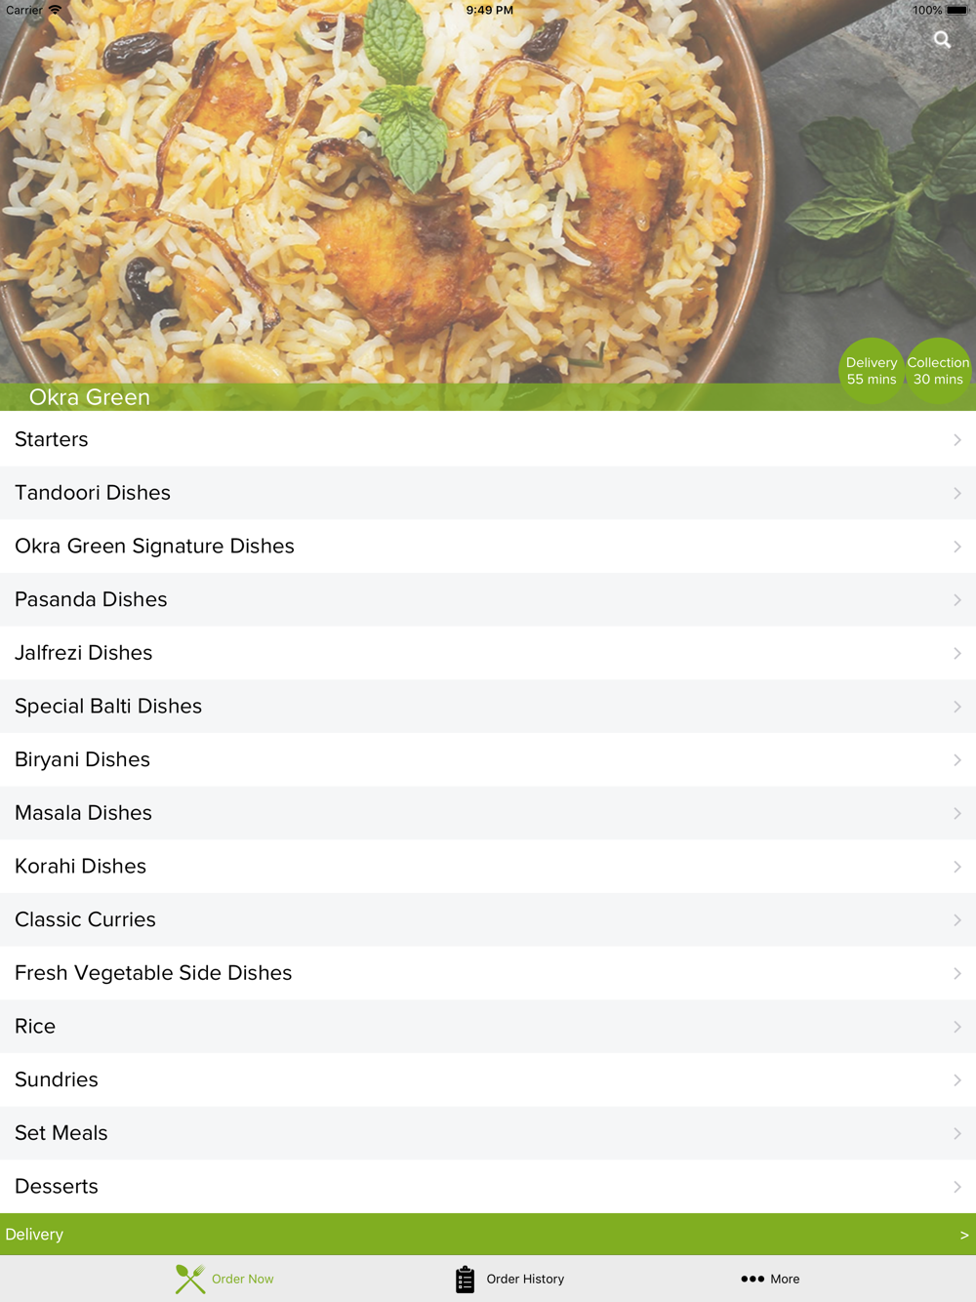Tap the Wi-Fi status icon
The width and height of the screenshot is (976, 1302).
[56, 10]
